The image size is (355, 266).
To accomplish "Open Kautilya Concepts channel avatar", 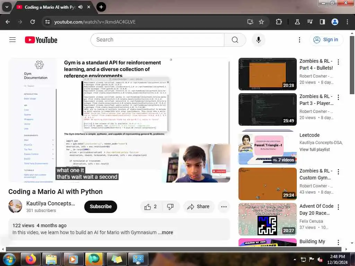I will [15, 206].
